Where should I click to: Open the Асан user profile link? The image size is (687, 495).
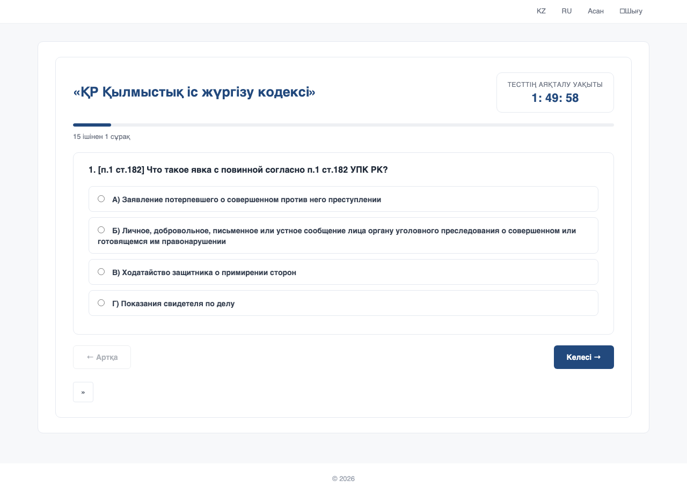coord(596,11)
